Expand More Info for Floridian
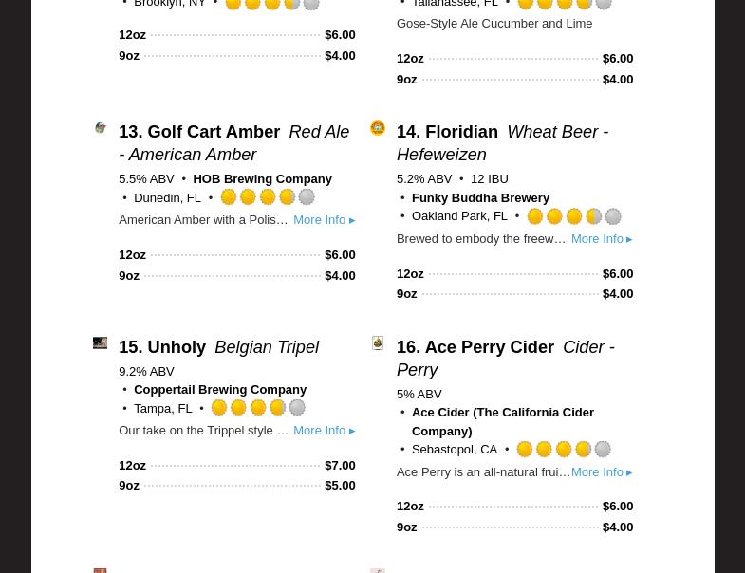The height and width of the screenshot is (573, 745). 601,239
